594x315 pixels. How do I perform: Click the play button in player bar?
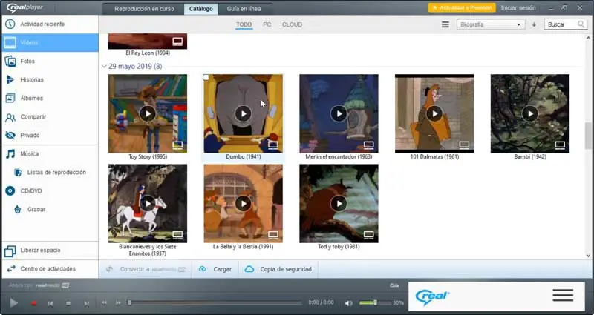pyautogui.click(x=13, y=303)
